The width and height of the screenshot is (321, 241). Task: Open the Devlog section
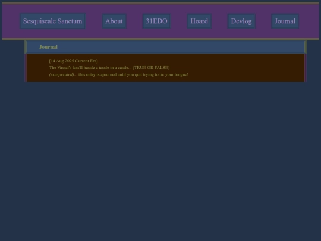click(x=241, y=21)
